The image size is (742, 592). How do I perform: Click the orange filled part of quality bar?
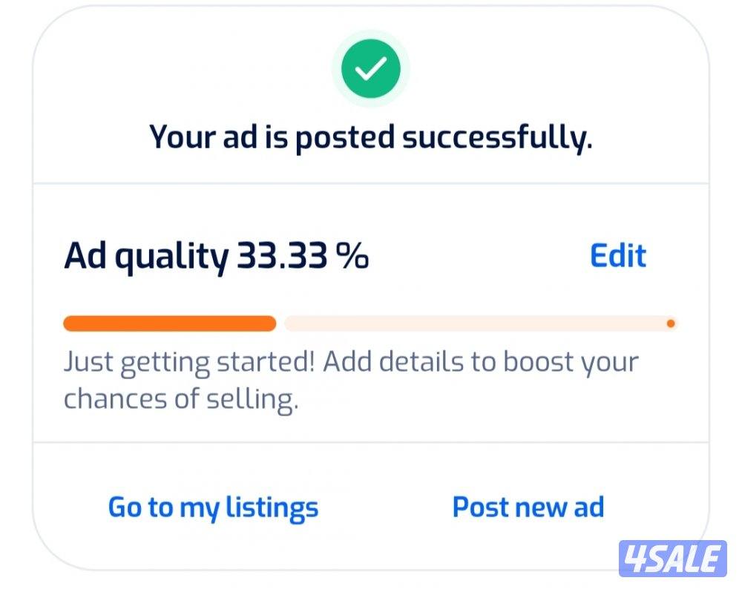click(169, 323)
